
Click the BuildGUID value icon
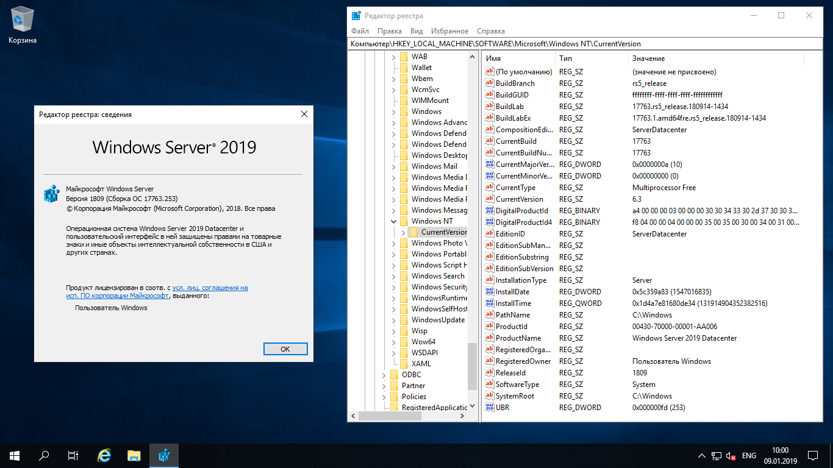pyautogui.click(x=489, y=94)
